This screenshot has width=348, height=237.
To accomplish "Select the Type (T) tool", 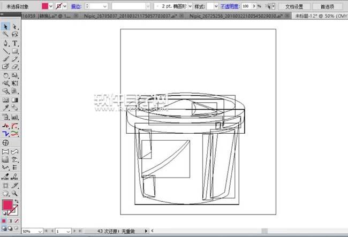I will click(14, 43).
